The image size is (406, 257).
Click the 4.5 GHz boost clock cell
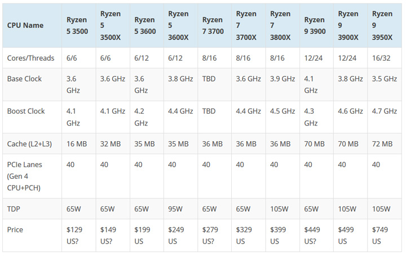coord(283,117)
